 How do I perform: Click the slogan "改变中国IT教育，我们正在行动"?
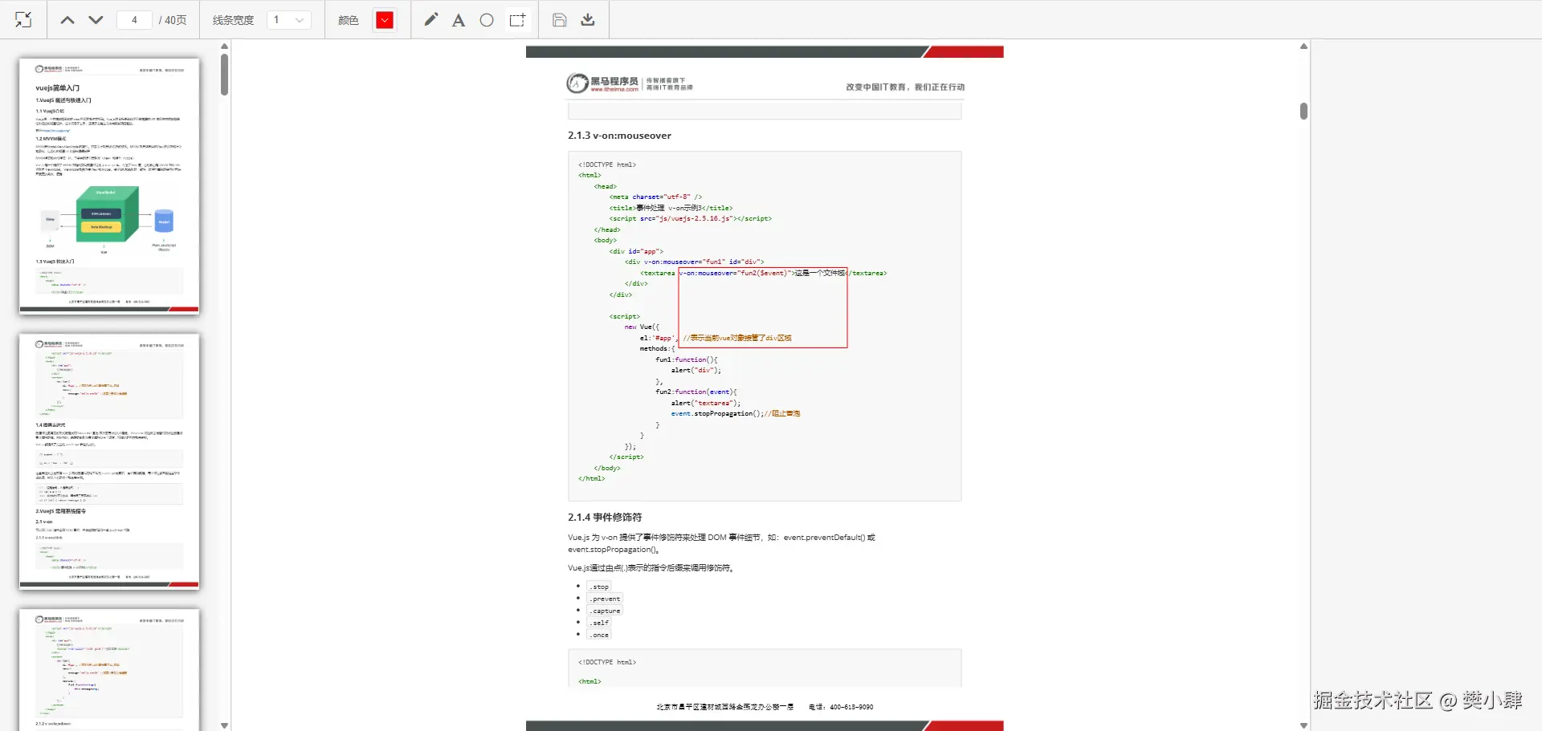tap(905, 87)
